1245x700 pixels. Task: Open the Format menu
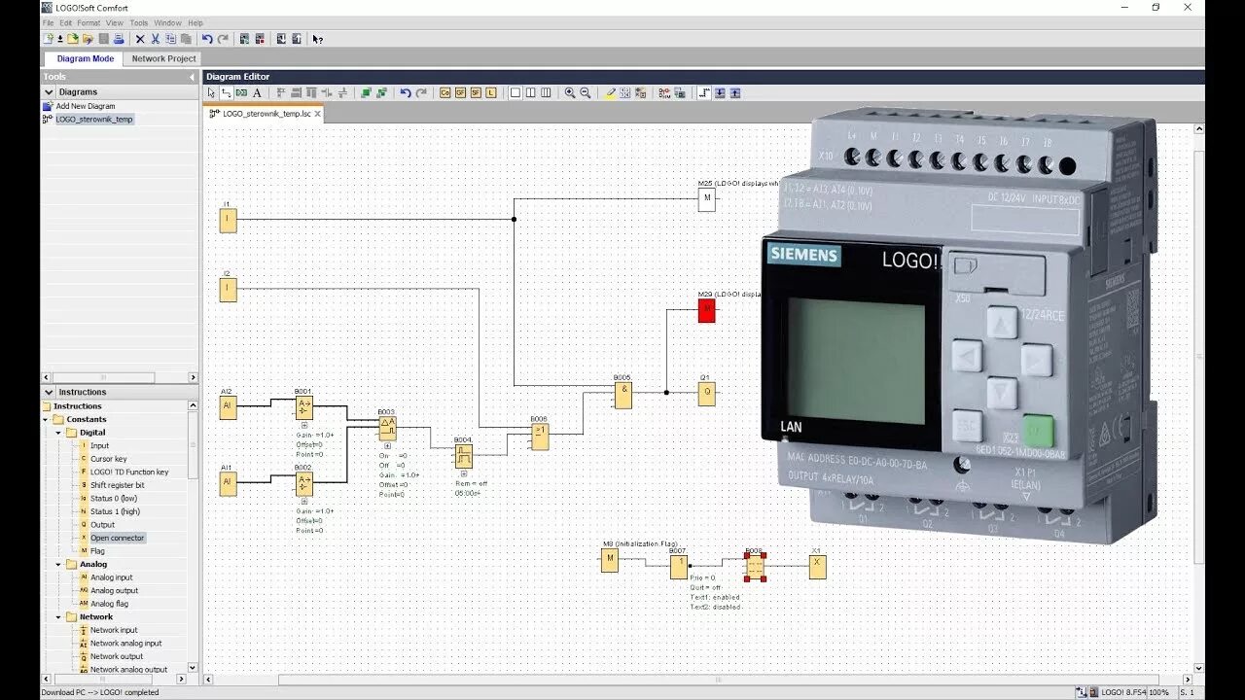click(x=89, y=22)
